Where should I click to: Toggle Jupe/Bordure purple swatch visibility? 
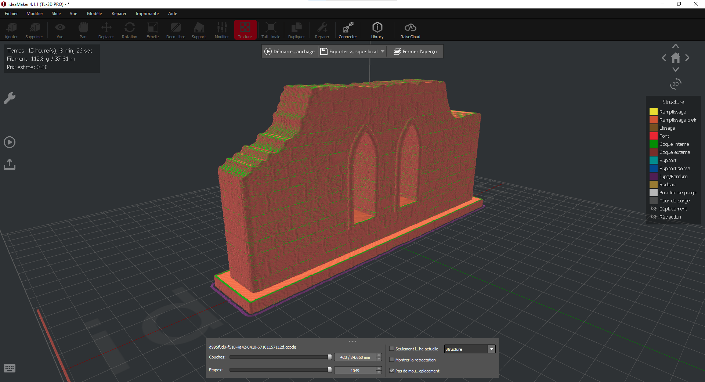click(x=654, y=176)
